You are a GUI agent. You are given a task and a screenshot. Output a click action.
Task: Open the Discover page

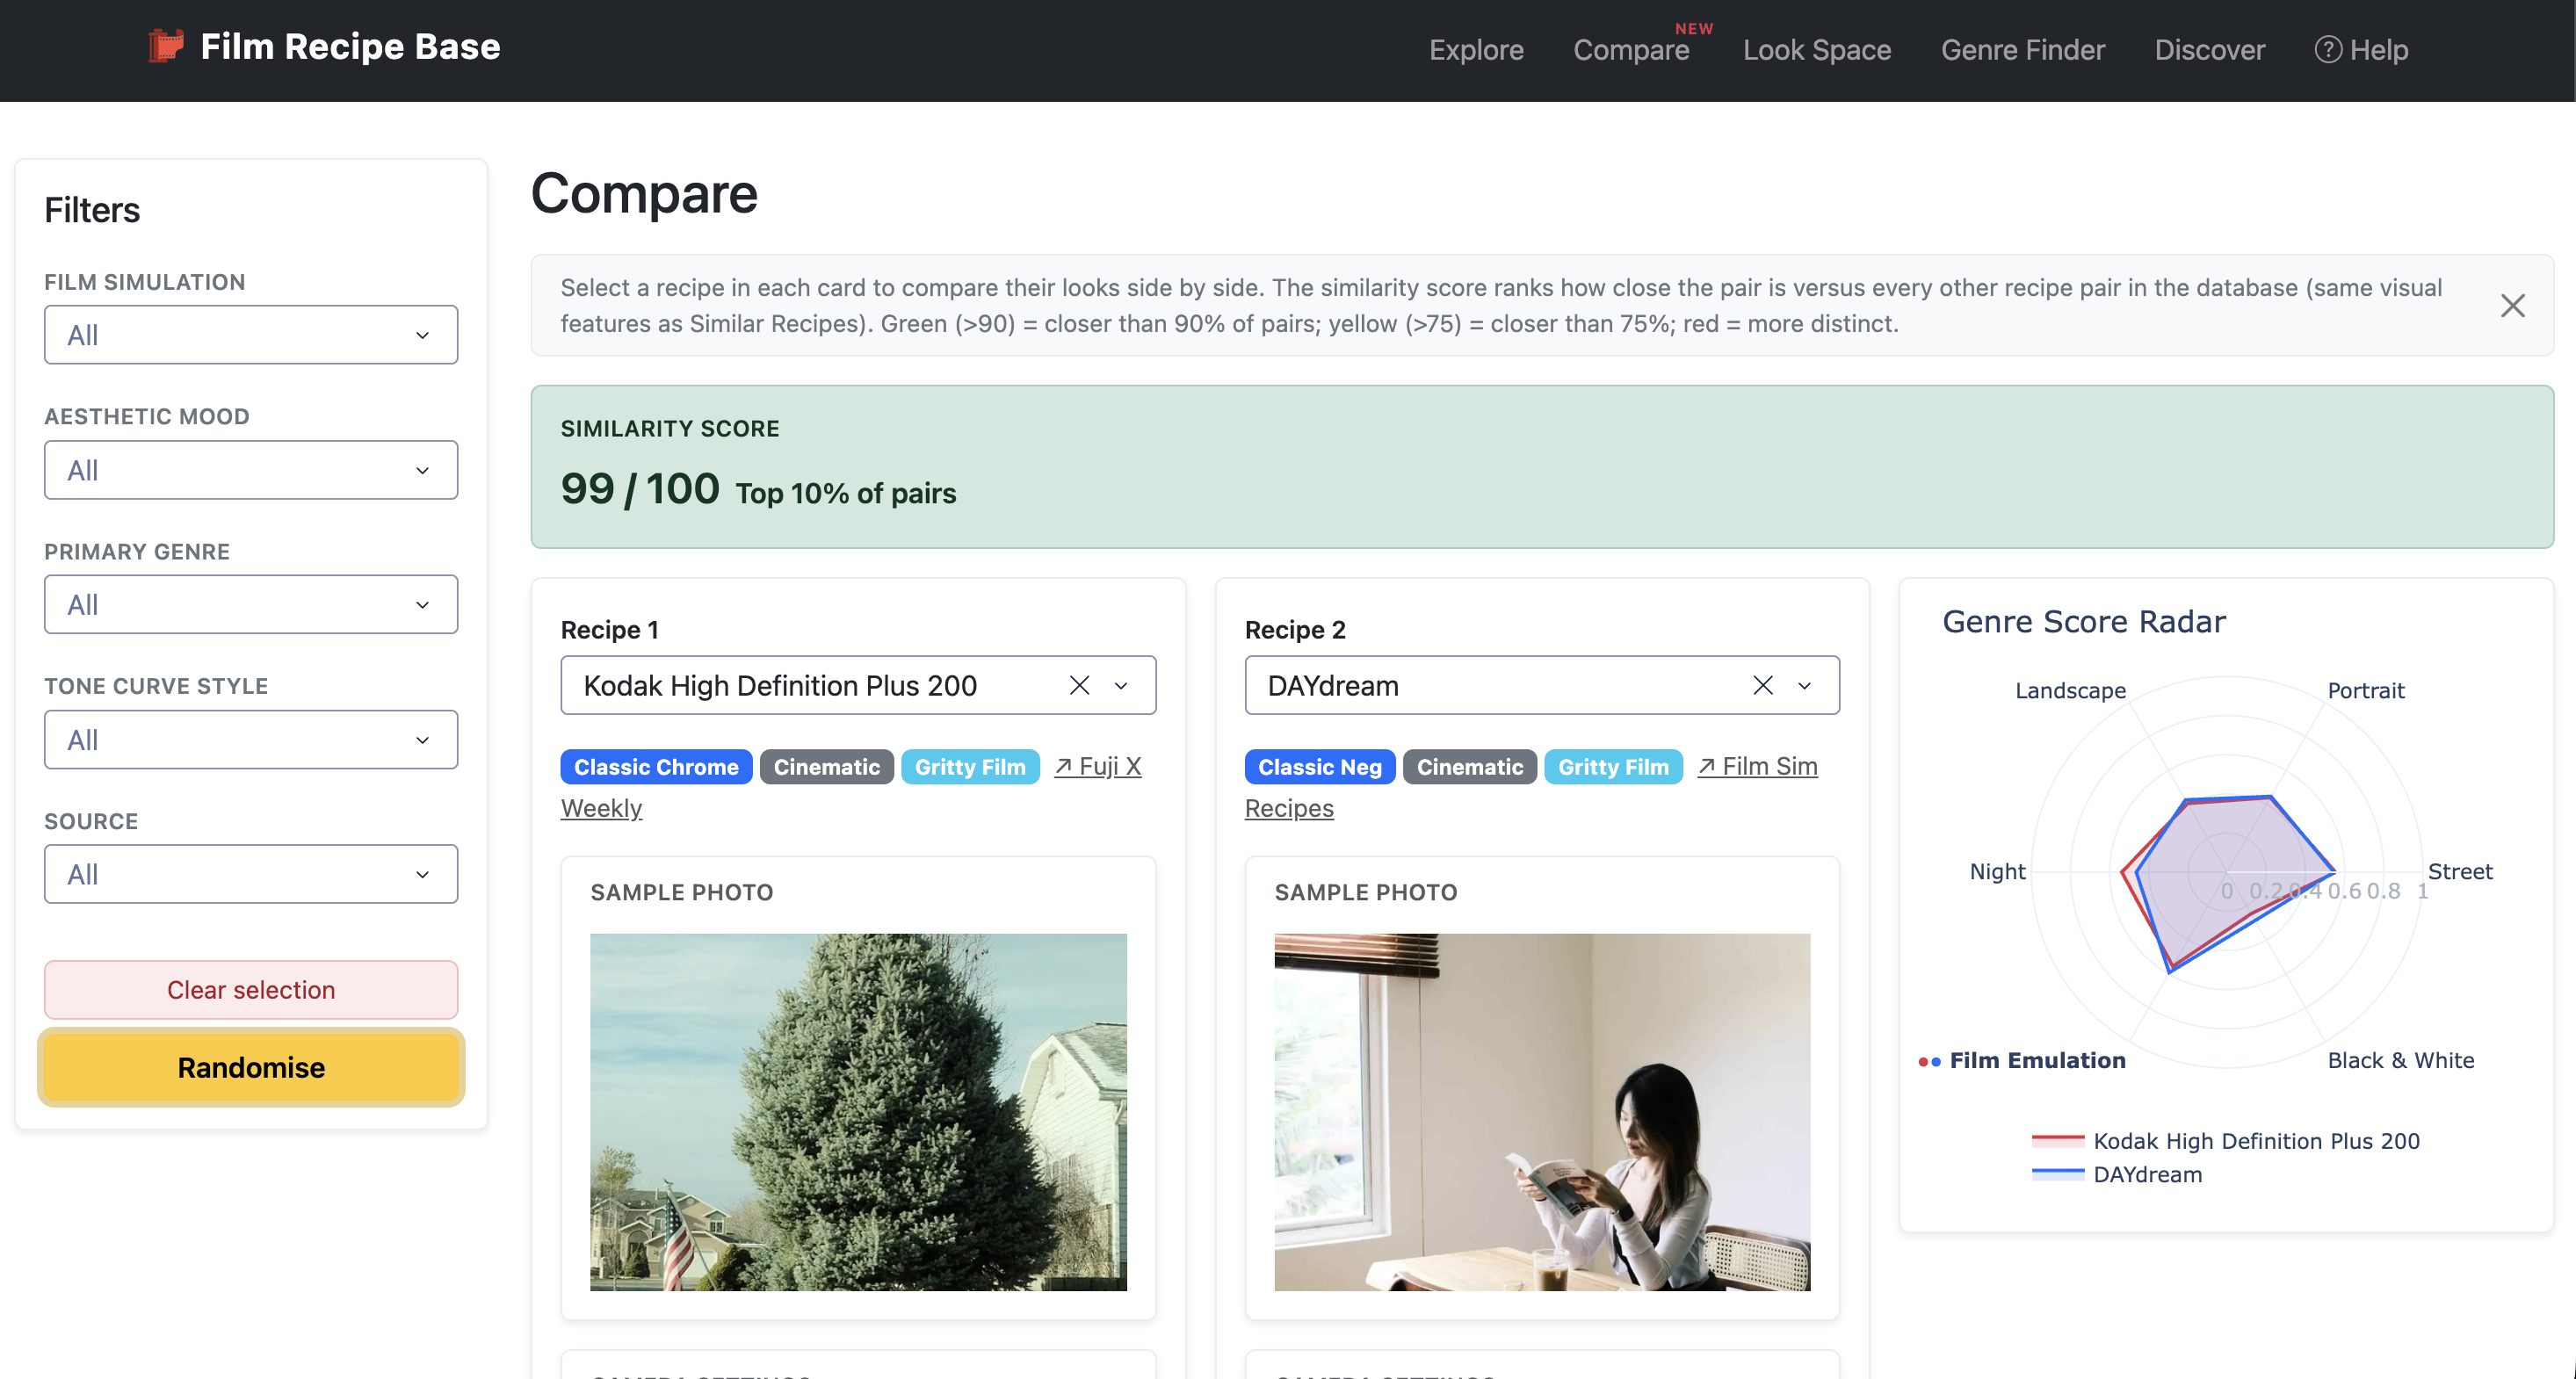click(x=2210, y=49)
